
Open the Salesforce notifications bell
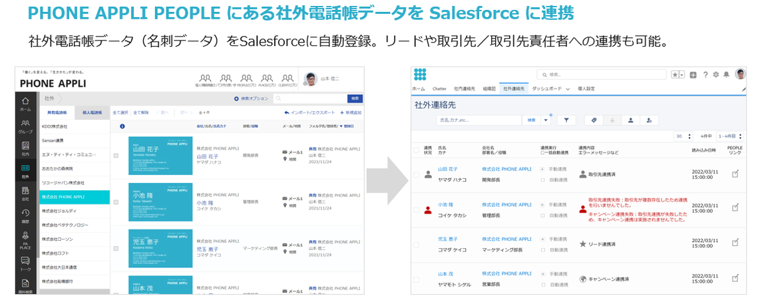(727, 75)
